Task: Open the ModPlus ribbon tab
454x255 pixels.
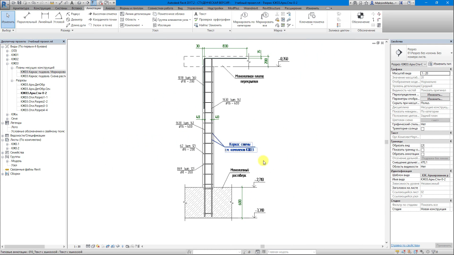Action: point(233,8)
